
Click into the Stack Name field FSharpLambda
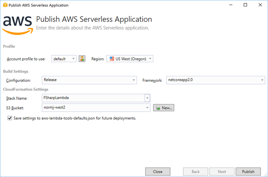(x=93, y=98)
